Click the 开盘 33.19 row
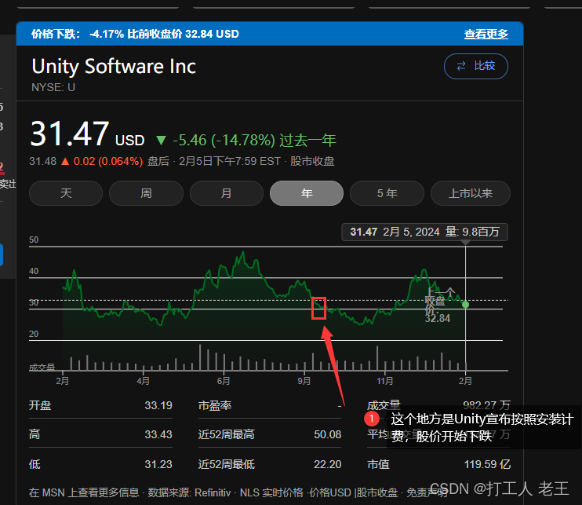The width and height of the screenshot is (582, 505). 100,405
